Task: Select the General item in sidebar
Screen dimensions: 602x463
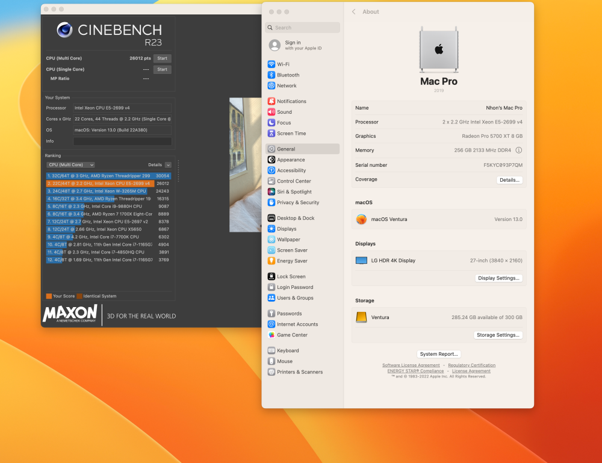Action: 303,149
